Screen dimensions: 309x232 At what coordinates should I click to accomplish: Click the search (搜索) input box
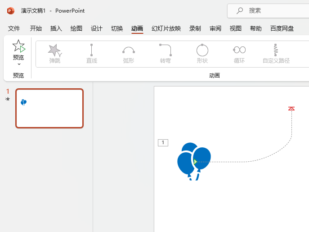click(268, 11)
